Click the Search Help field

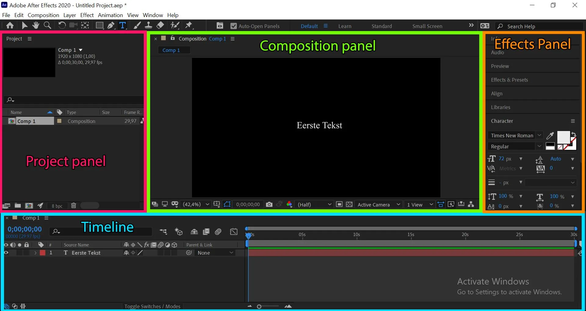539,27
